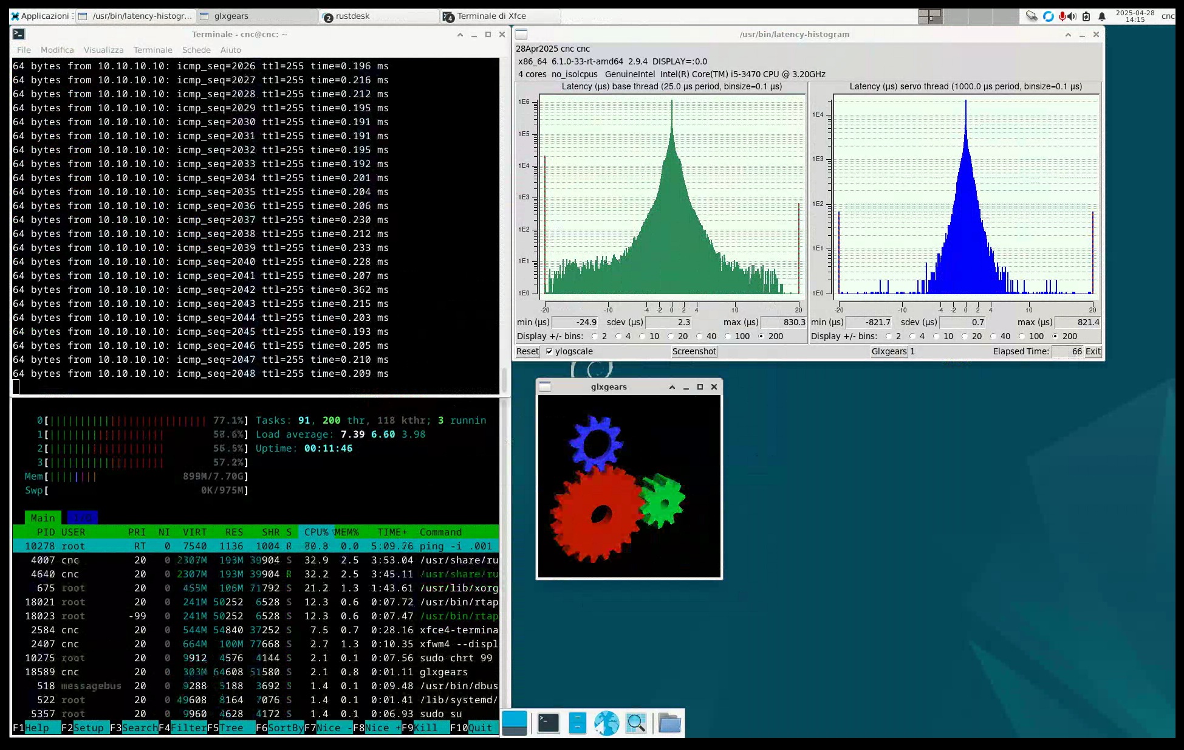Image resolution: width=1184 pixels, height=750 pixels.
Task: Select htop I/O tab
Action: (82, 518)
